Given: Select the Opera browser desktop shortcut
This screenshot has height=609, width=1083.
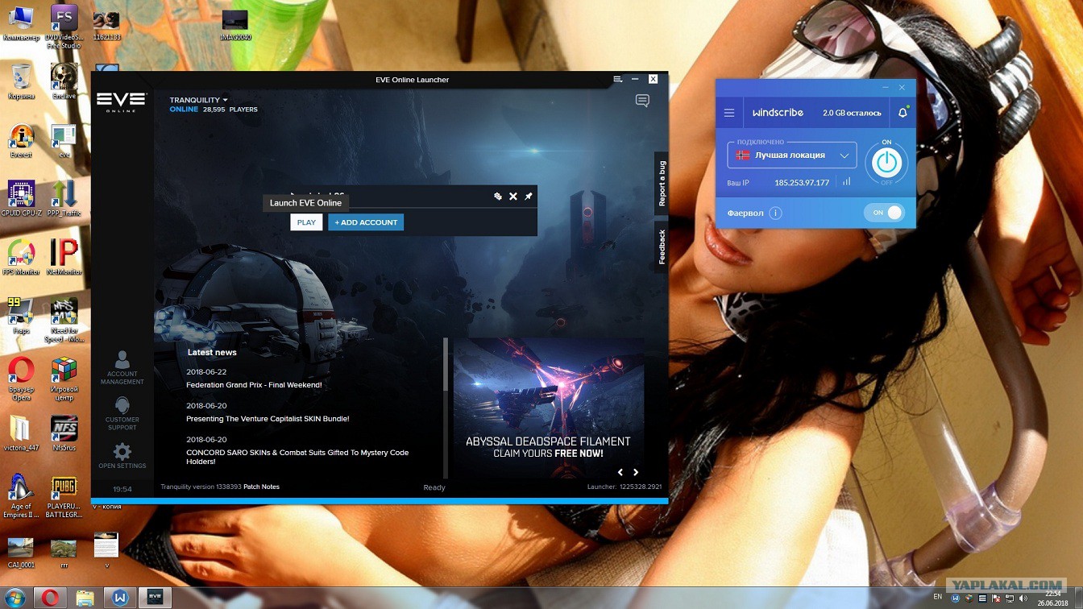Looking at the screenshot, I should 21,379.
